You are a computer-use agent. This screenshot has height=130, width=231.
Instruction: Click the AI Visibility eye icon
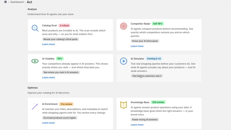click(35, 61)
